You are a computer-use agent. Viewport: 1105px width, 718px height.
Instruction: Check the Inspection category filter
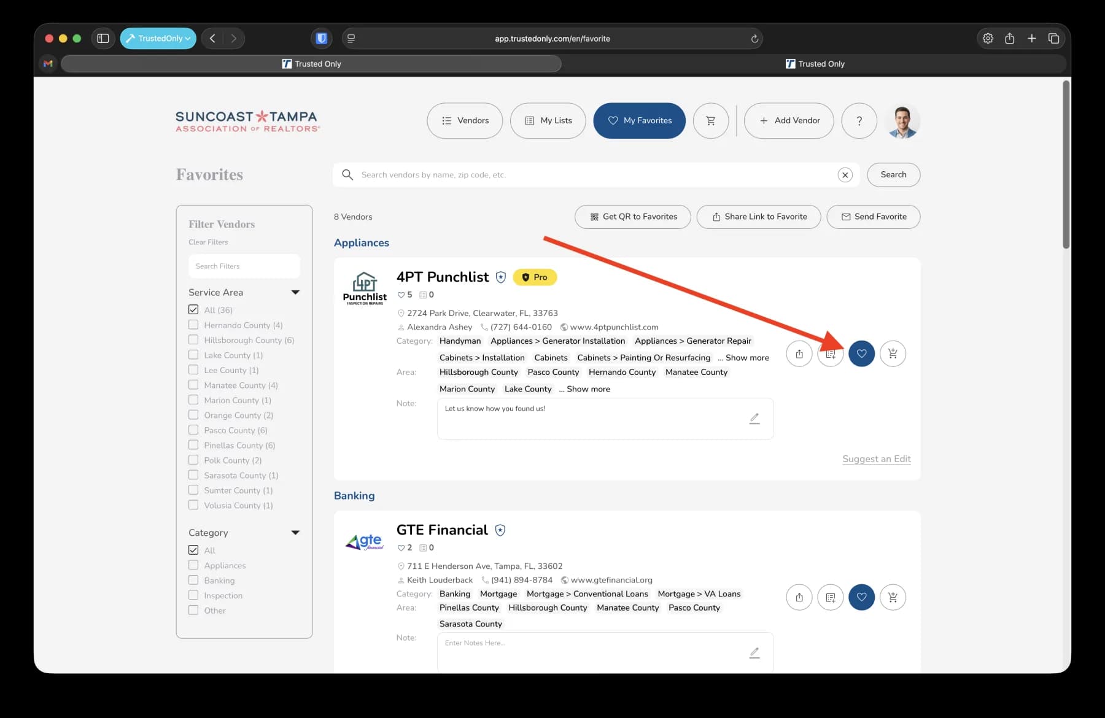click(193, 595)
